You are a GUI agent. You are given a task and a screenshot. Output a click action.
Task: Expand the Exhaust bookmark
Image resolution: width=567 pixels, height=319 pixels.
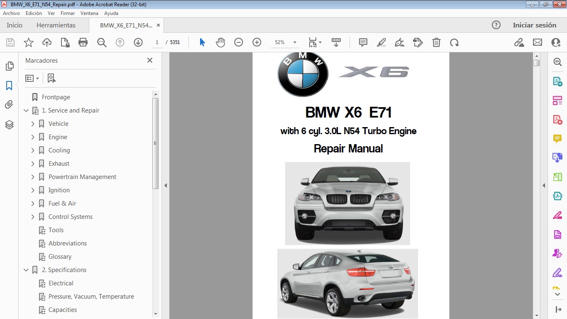click(x=33, y=164)
